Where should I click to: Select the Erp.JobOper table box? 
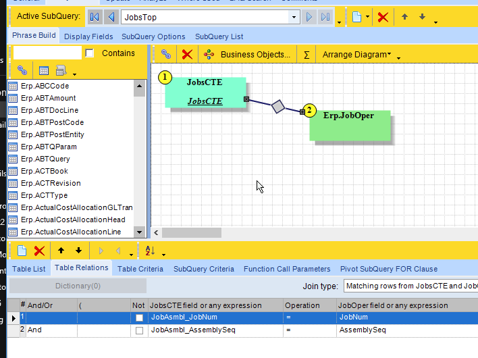click(350, 126)
